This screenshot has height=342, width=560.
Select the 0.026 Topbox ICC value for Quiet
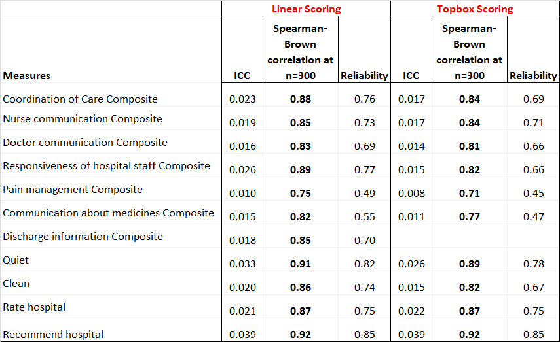click(x=411, y=264)
